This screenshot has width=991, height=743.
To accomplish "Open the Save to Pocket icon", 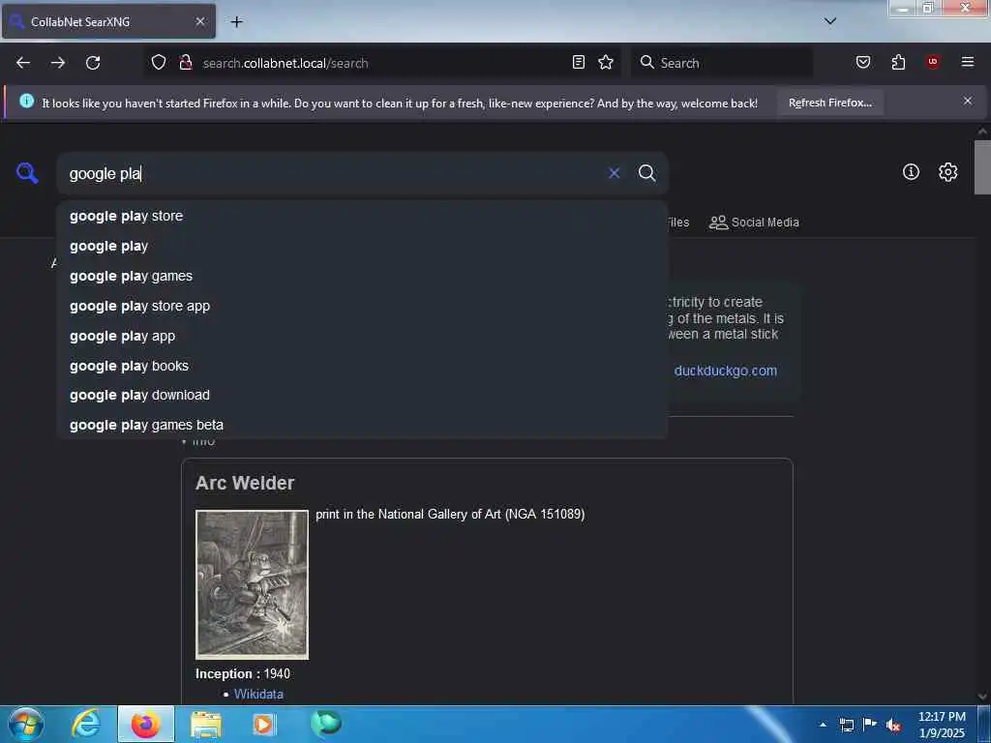I will point(863,62).
